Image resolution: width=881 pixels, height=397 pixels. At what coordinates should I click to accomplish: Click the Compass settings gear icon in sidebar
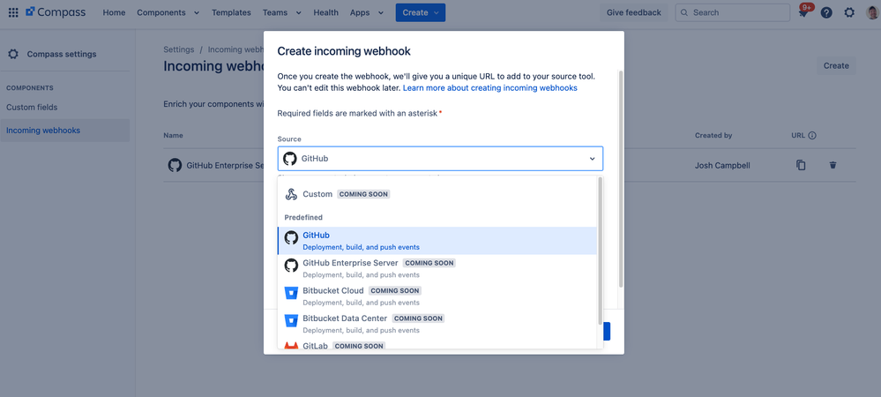point(13,54)
